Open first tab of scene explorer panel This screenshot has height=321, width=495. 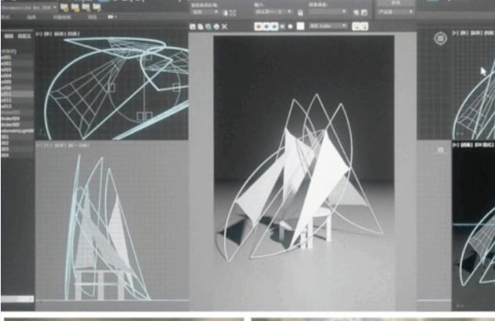[9, 36]
